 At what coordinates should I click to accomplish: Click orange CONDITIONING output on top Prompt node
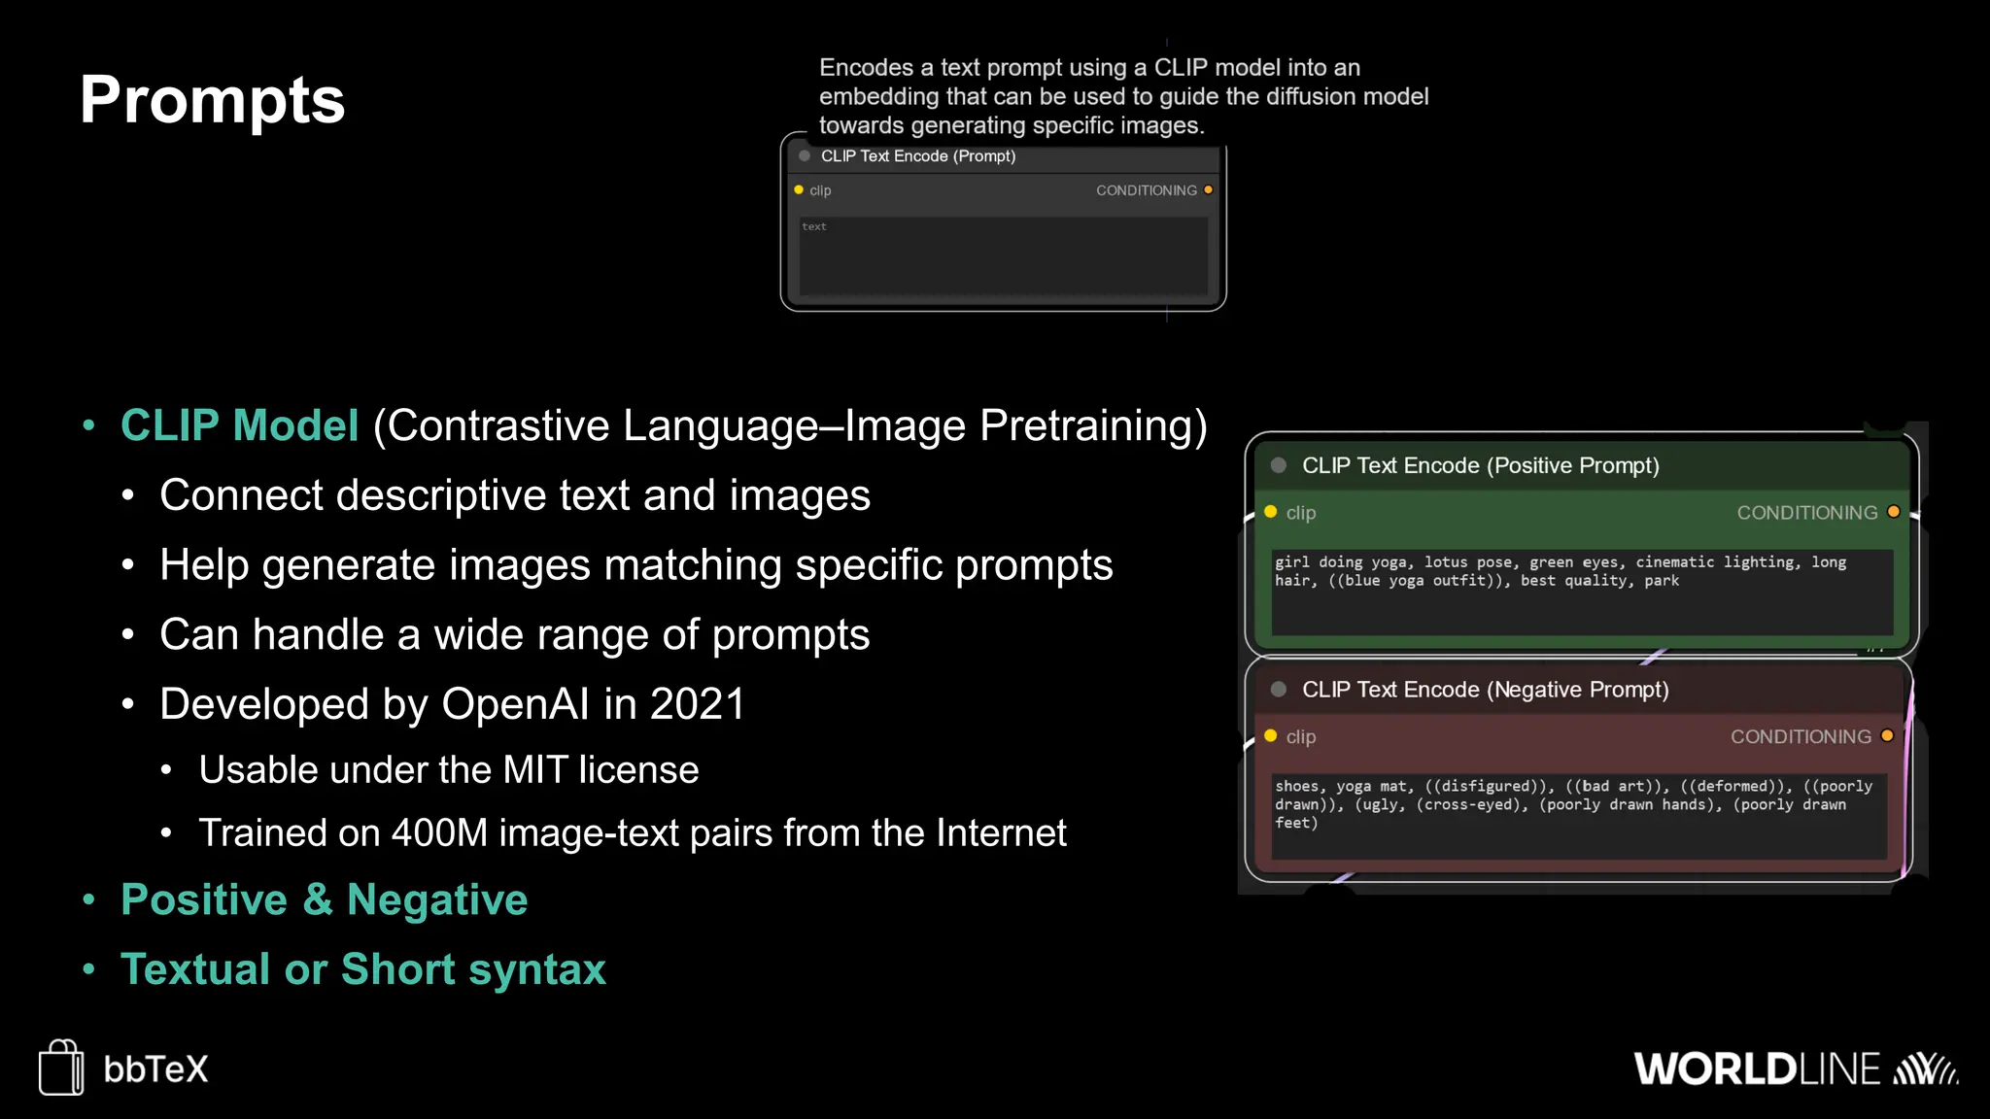1208,190
